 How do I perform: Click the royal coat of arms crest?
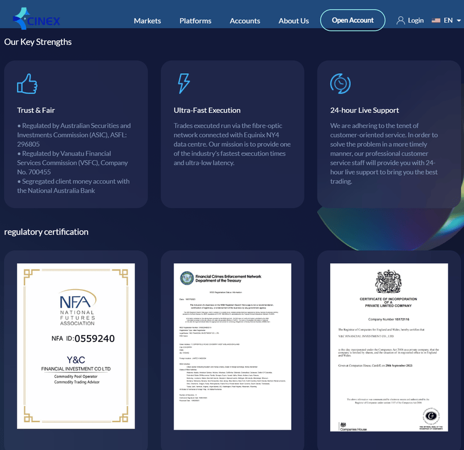coord(388,282)
